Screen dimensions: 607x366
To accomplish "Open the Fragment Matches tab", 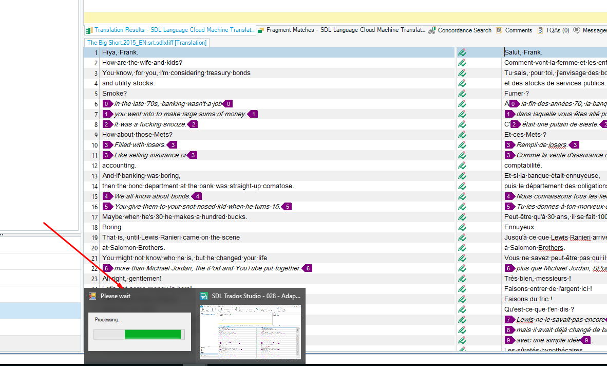I will click(x=341, y=30).
